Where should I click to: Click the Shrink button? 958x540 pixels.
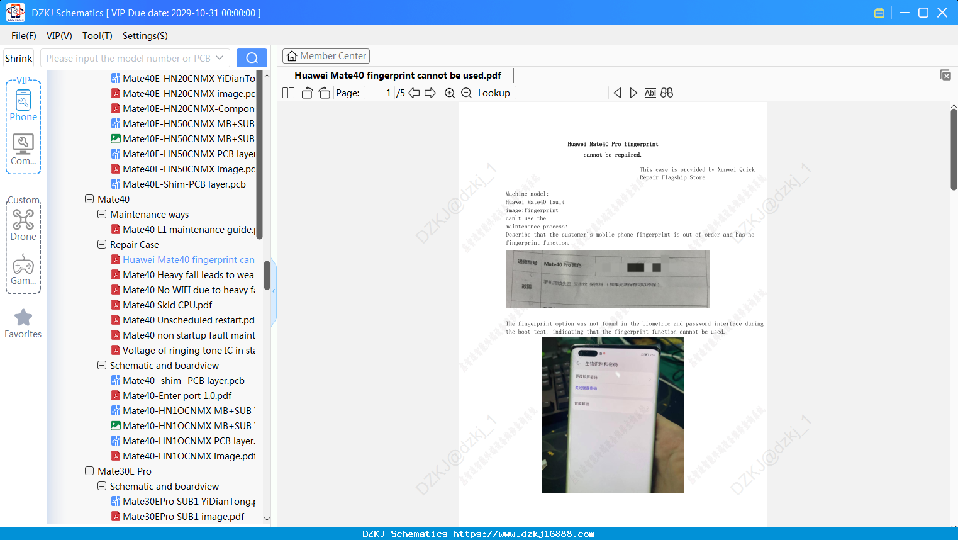[19, 58]
